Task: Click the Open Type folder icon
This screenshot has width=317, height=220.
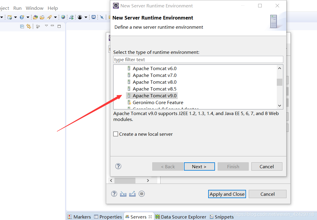Action: point(35,17)
